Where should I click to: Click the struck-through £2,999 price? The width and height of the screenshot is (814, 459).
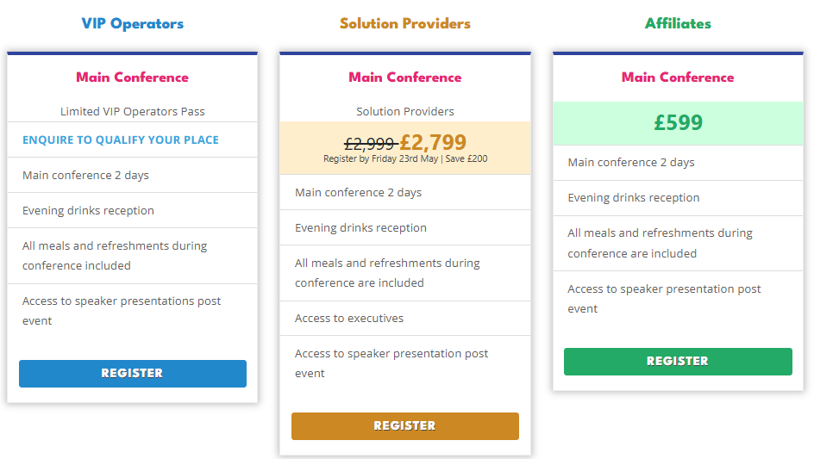point(369,144)
